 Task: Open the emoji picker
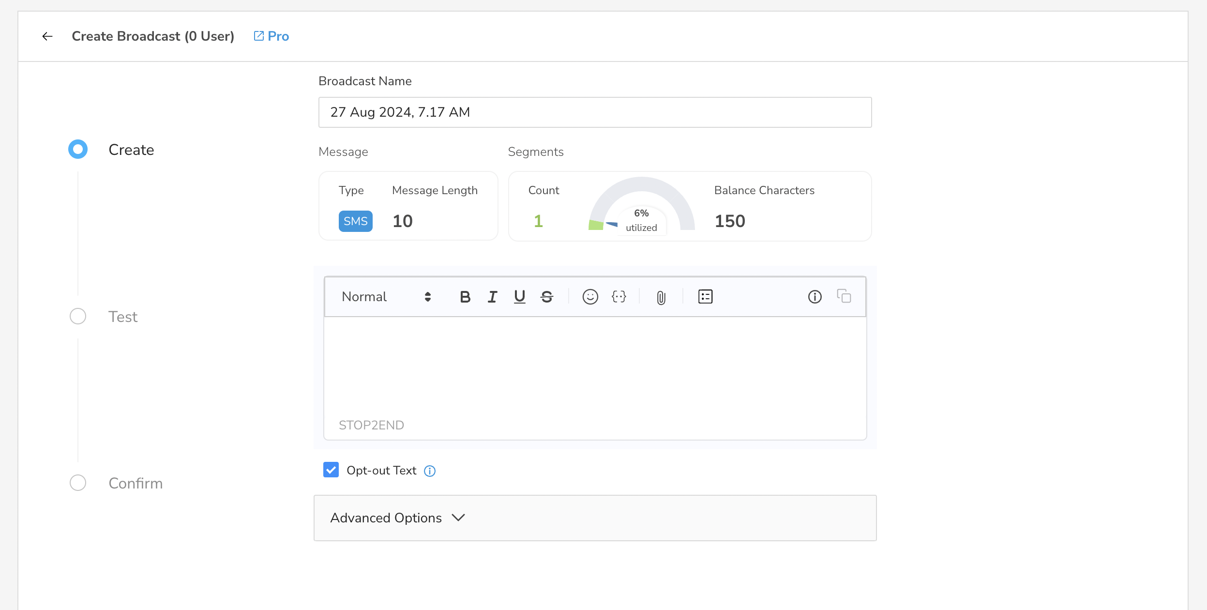[x=590, y=297]
